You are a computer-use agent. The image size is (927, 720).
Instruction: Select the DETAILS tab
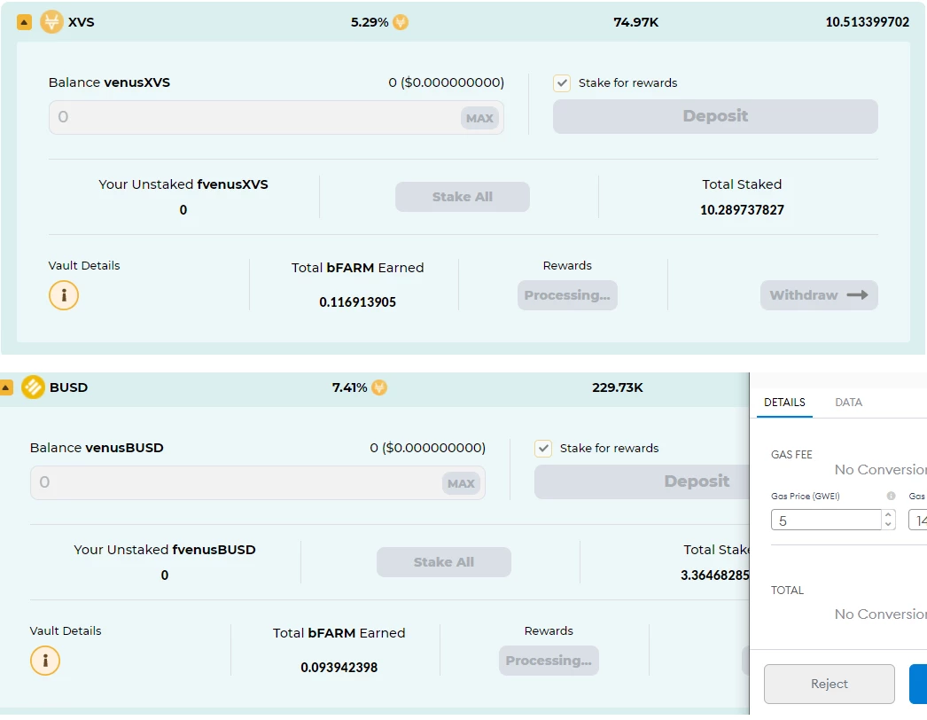784,403
